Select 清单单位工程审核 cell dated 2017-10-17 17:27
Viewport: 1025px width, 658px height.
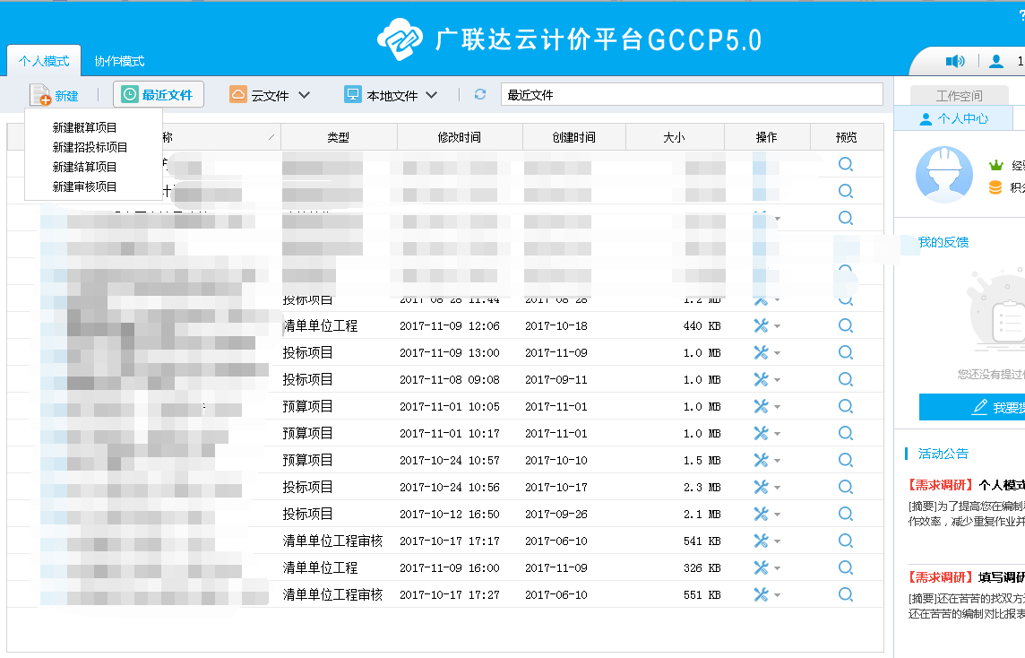click(332, 594)
